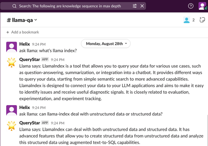Click the magnifying glass search icon

(x=15, y=6)
